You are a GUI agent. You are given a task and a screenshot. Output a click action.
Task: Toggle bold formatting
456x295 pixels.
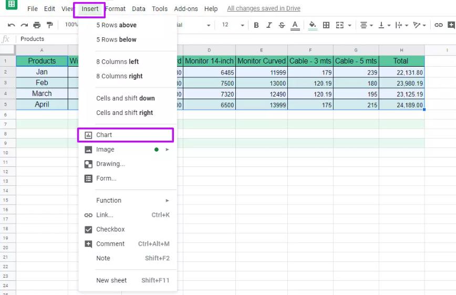[256, 25]
